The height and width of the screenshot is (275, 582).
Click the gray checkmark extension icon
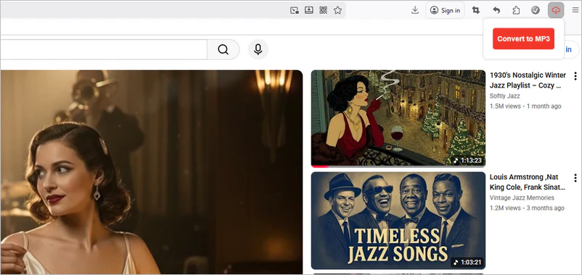(x=536, y=10)
